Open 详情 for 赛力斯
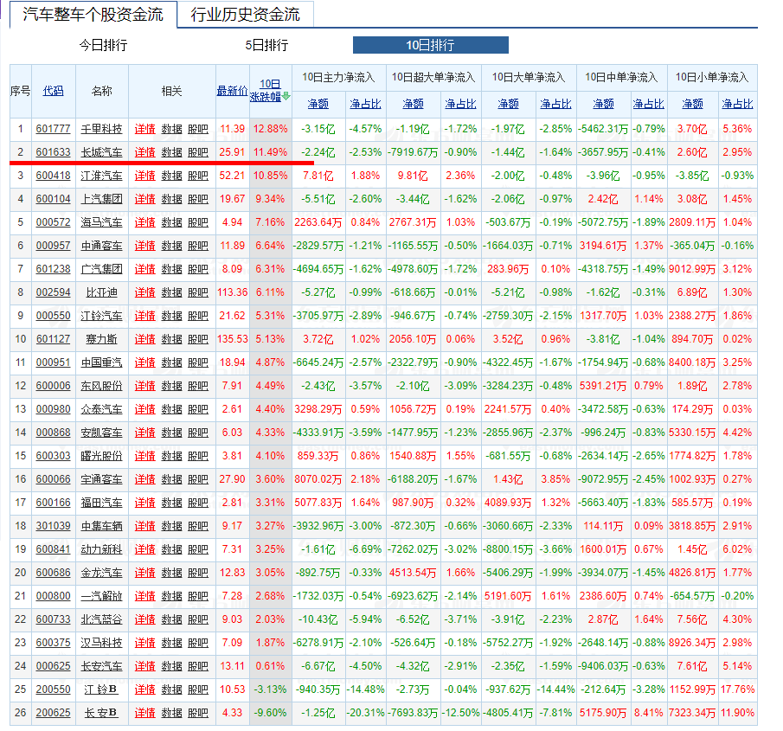Viewport: 783px width, 731px height. [x=144, y=339]
